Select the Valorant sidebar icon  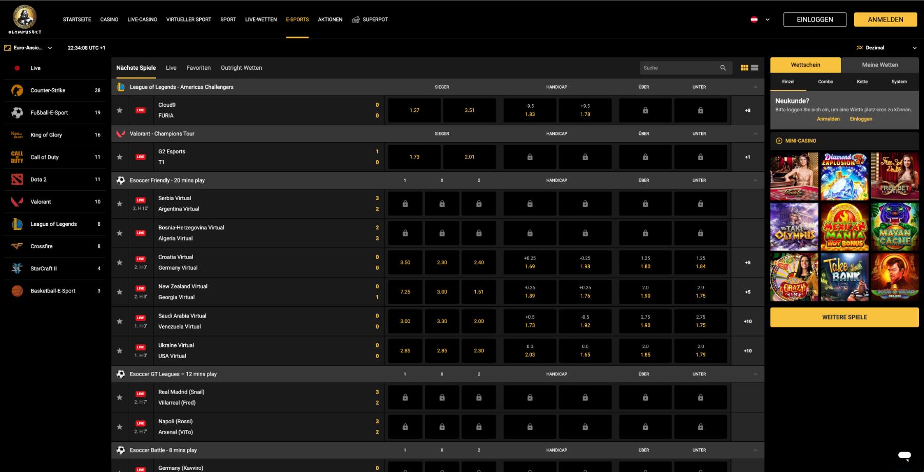tap(17, 202)
